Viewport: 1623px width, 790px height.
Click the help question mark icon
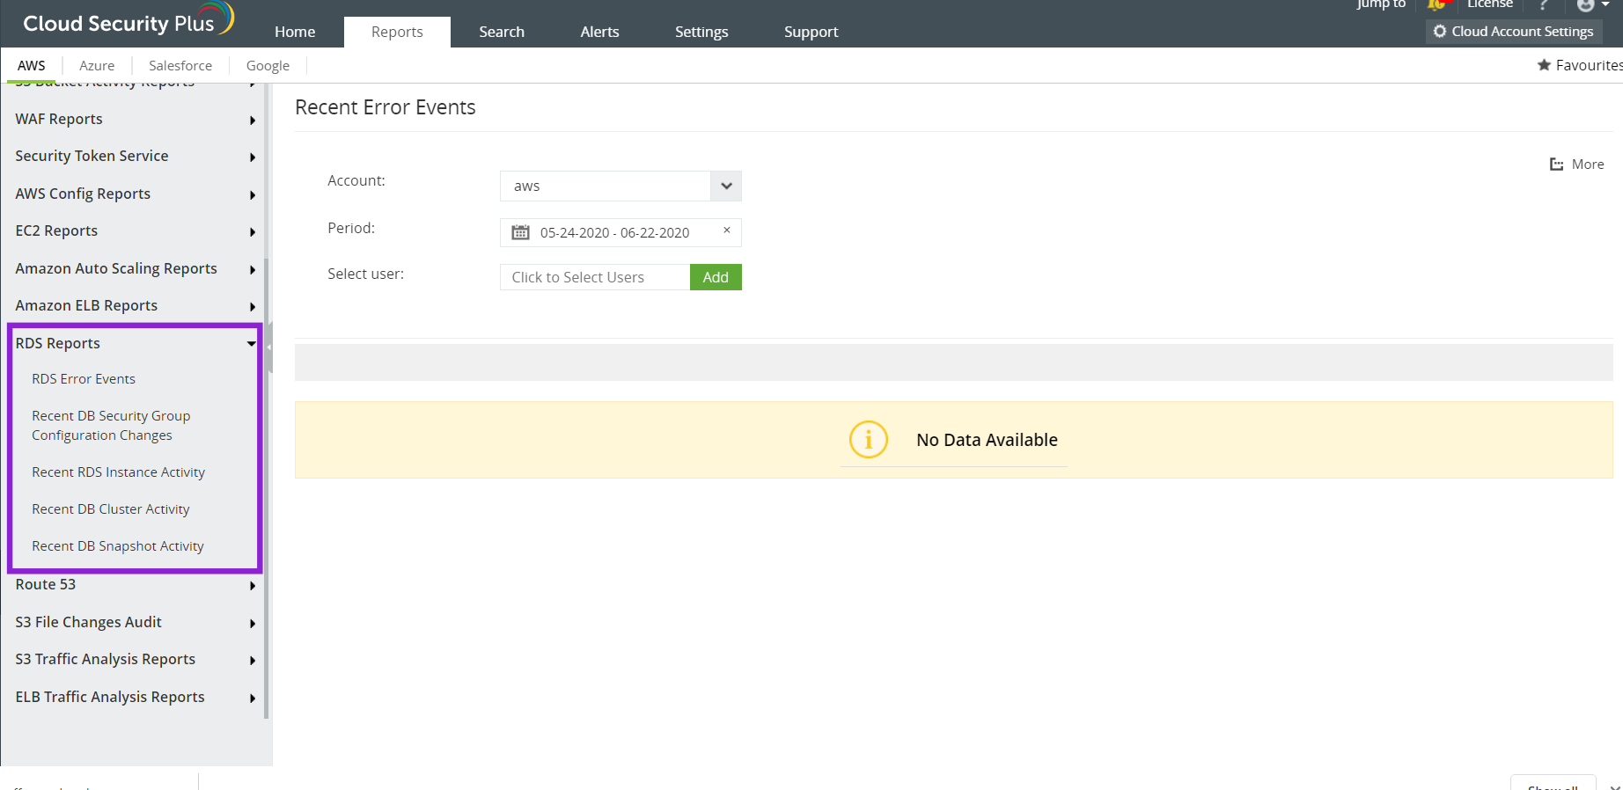[1544, 5]
